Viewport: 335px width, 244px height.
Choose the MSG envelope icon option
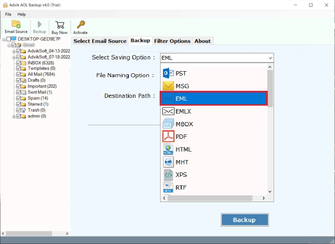[168, 86]
